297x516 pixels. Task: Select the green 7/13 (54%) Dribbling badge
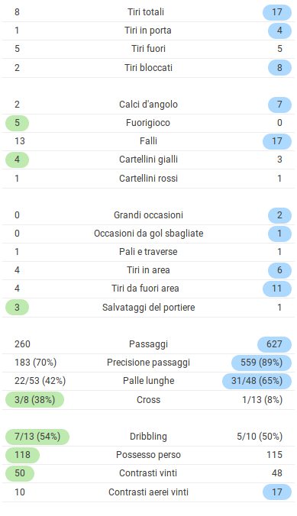[x=37, y=437]
